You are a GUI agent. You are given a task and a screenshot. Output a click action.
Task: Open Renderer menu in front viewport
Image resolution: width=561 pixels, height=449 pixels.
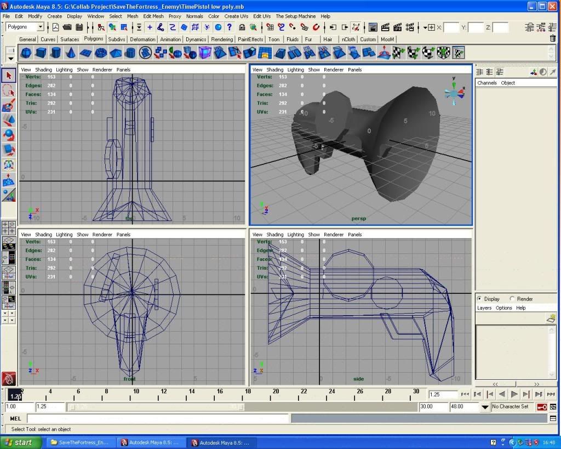pyautogui.click(x=102, y=235)
